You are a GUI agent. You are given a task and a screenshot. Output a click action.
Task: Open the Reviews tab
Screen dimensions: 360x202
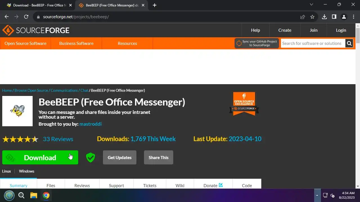pos(82,185)
